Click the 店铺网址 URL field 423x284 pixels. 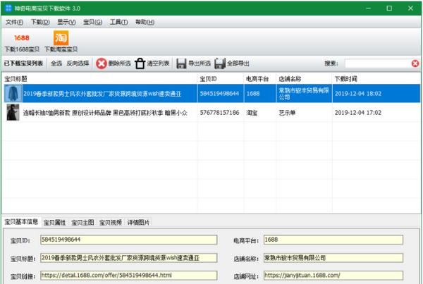[333, 276]
